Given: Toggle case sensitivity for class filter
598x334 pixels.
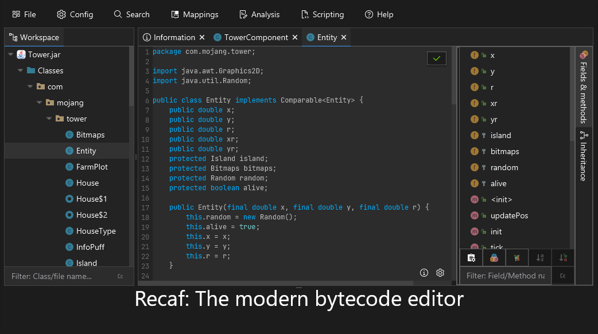Looking at the screenshot, I should [x=120, y=276].
